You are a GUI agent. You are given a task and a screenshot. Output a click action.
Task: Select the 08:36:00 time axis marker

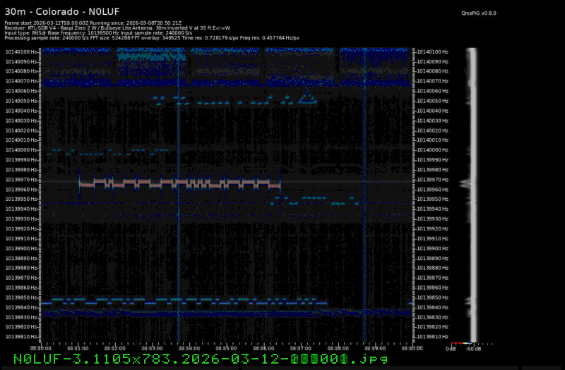[263, 348]
